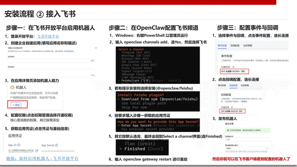Select the highlighted 回调配置 tab in lower panel

pyautogui.click(x=233, y=86)
